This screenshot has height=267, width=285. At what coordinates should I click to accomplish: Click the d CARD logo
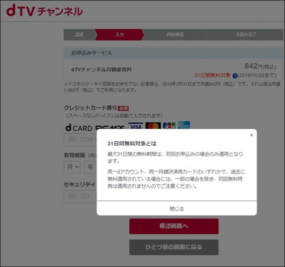pos(79,128)
